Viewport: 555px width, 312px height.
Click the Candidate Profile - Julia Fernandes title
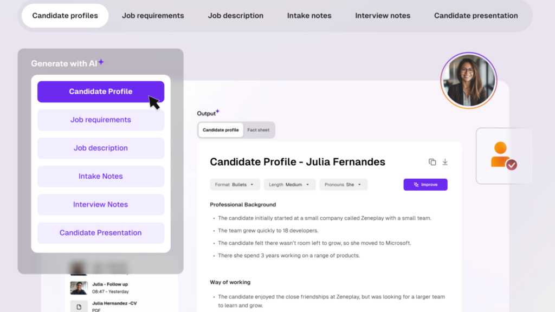point(298,161)
